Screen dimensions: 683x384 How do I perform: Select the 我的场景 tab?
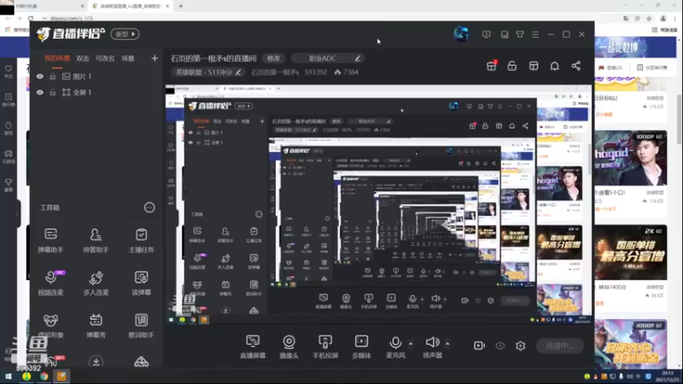pos(56,58)
